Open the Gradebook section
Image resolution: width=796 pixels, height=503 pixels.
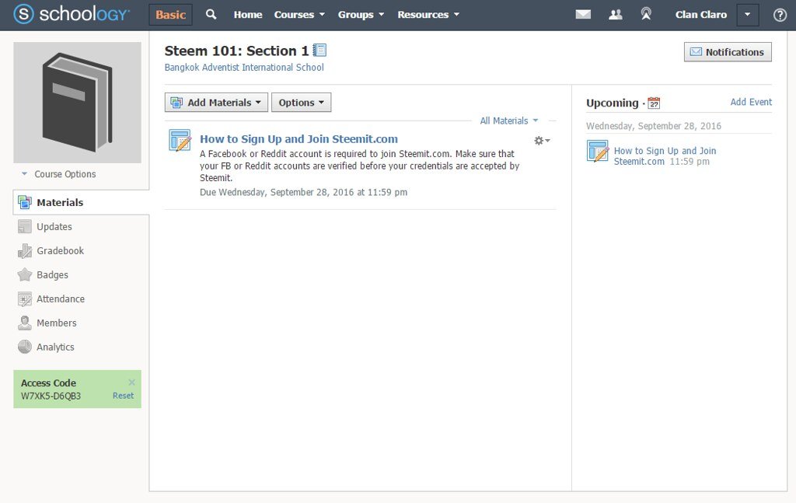[61, 251]
